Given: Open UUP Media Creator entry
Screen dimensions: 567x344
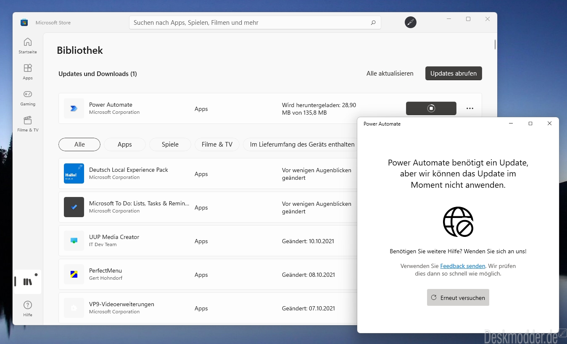Looking at the screenshot, I should pos(208,241).
